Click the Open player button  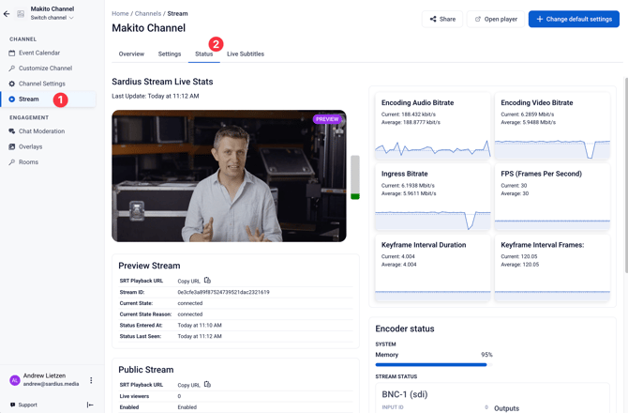click(x=496, y=20)
